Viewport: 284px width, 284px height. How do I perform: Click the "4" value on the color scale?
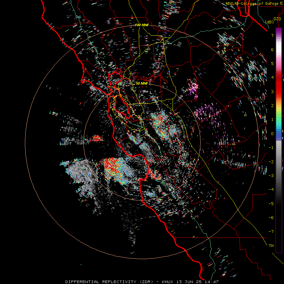[272, 78]
